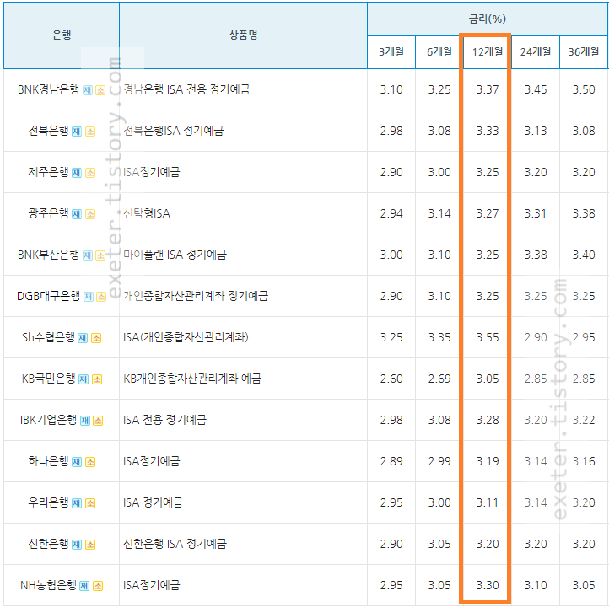This screenshot has height=607, width=609.
Task: Click the orange 소 badge next to 광주은행
Action: tap(90, 214)
